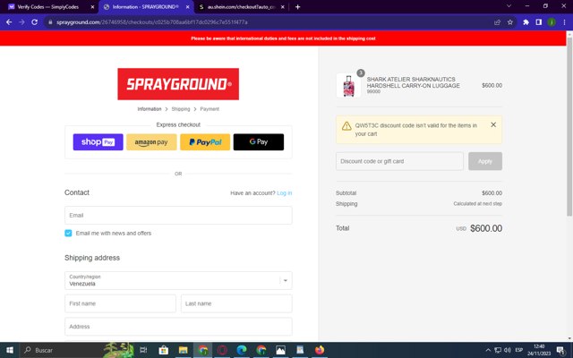The height and width of the screenshot is (358, 573).
Task: Reload the Sprayground checkout page
Action: coord(35,22)
